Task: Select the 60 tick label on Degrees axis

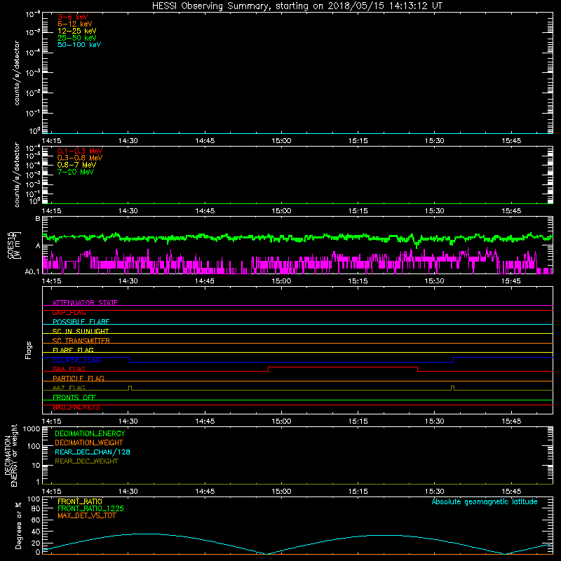Action: [36, 520]
